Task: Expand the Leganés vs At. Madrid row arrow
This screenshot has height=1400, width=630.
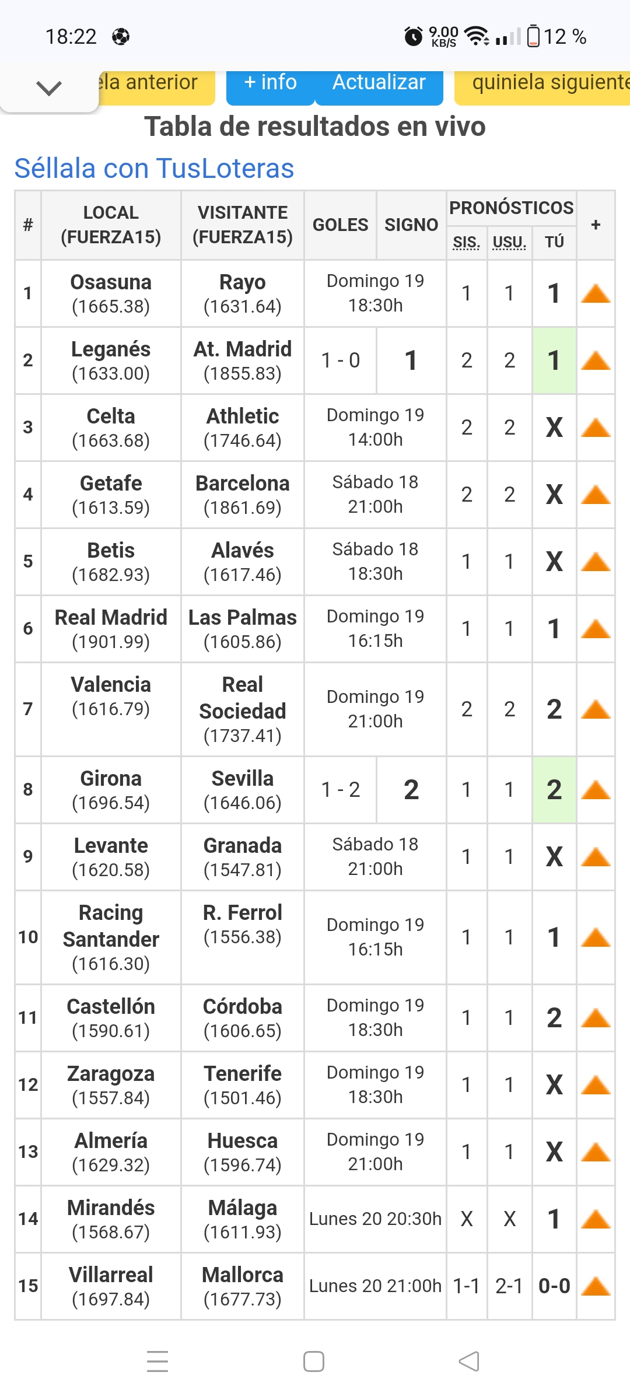Action: coord(596,361)
